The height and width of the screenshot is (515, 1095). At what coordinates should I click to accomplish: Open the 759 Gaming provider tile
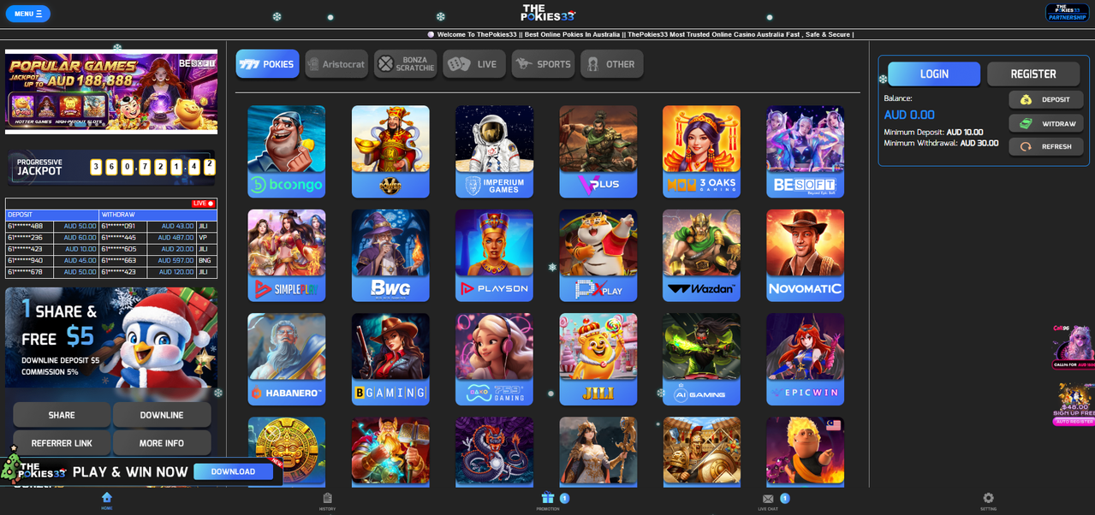coord(494,359)
